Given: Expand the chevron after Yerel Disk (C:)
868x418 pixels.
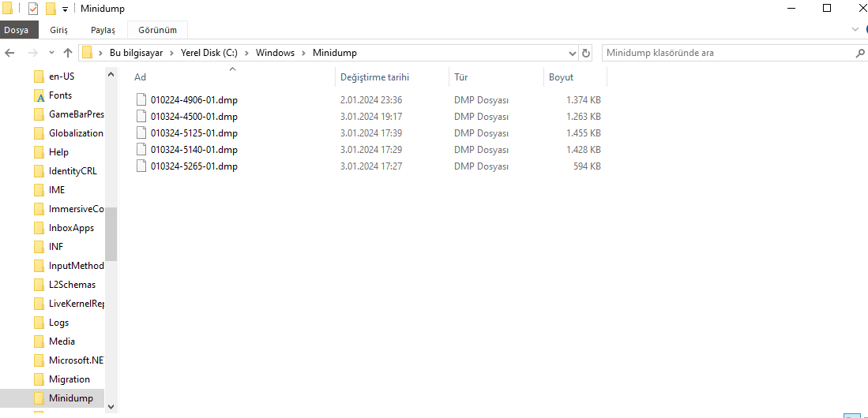Looking at the screenshot, I should pos(246,53).
